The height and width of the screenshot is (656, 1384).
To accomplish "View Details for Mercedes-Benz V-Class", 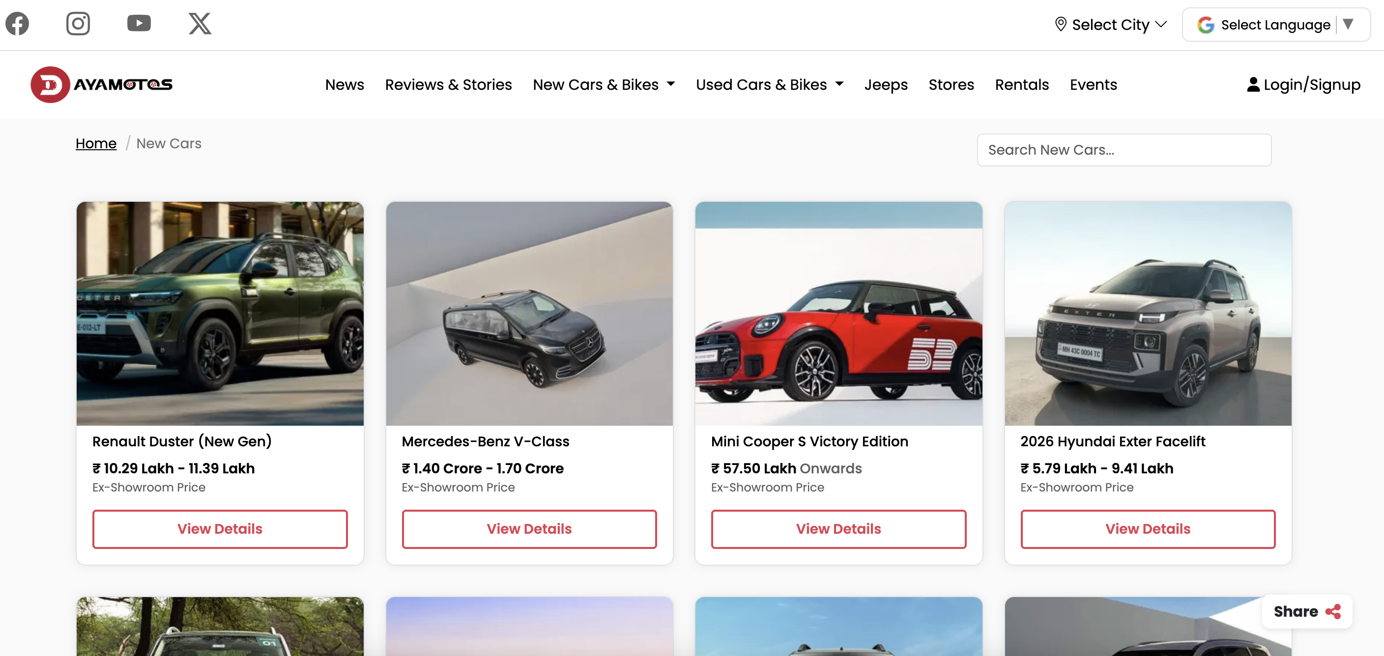I will tap(529, 529).
